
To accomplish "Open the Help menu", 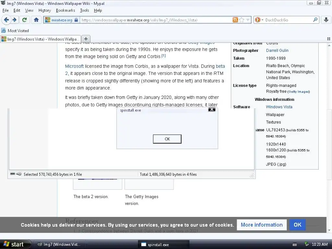I will [x=98, y=10].
